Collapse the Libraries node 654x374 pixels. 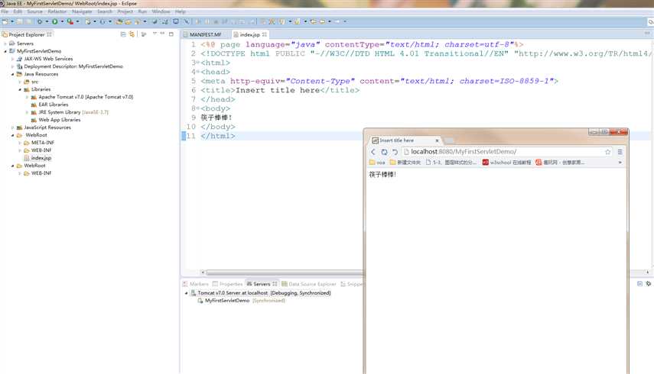[x=20, y=89]
